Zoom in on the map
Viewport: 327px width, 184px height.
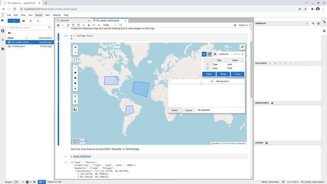point(75,48)
